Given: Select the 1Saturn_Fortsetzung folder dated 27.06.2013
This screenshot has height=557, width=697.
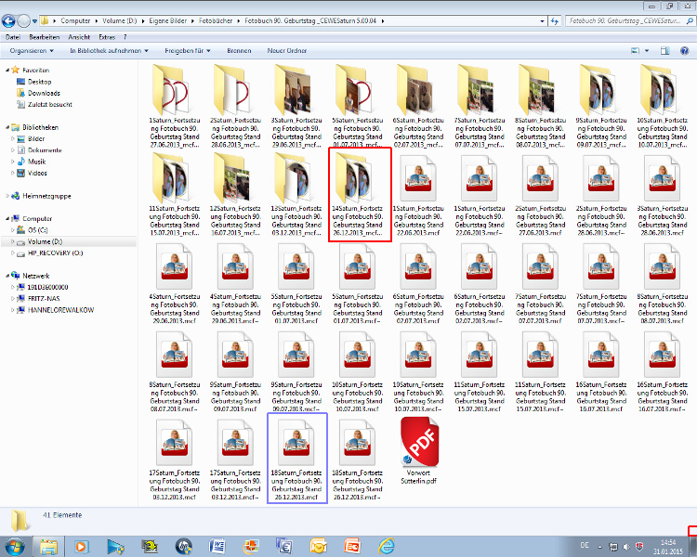Looking at the screenshot, I should 175,106.
